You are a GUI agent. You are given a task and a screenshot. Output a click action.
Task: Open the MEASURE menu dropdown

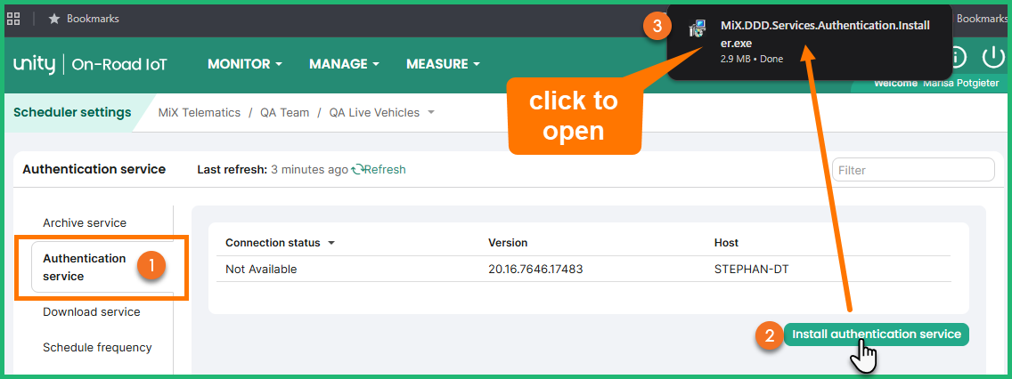coord(444,64)
